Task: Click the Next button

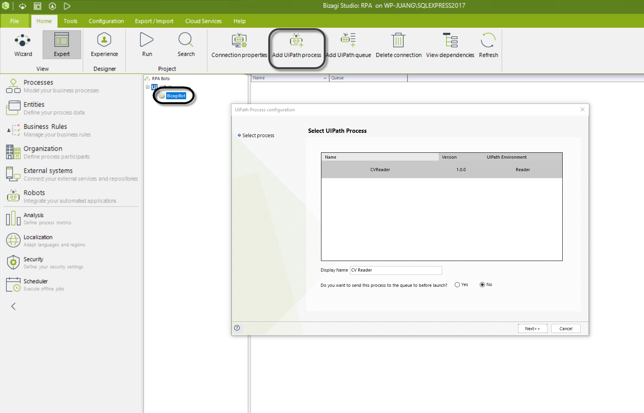Action: tap(532, 329)
